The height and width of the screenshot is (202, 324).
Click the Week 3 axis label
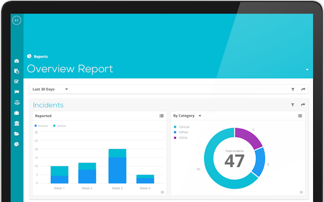pos(117,188)
